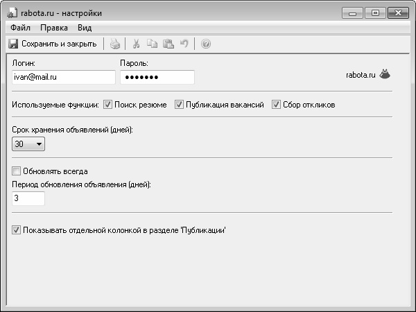Viewport: 416px width, 312px height.
Task: Toggle the 'Публикация вакансий' checkbox
Action: click(x=179, y=105)
